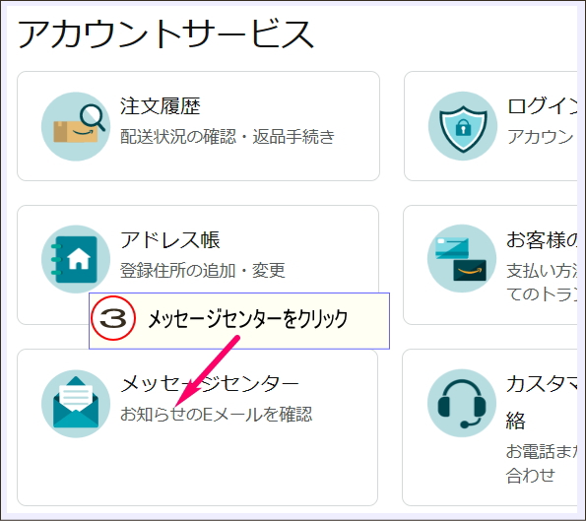Click the お電話 contact description text
This screenshot has width=586, height=521.
542,464
